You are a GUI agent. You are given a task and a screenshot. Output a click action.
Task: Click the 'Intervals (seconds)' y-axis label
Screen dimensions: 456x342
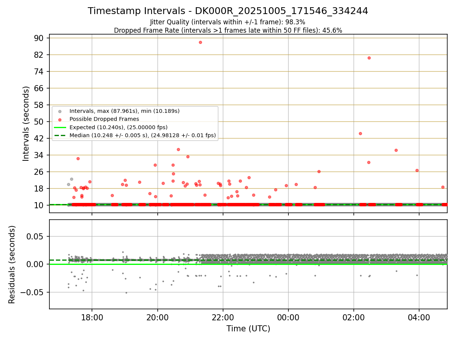coord(26,123)
